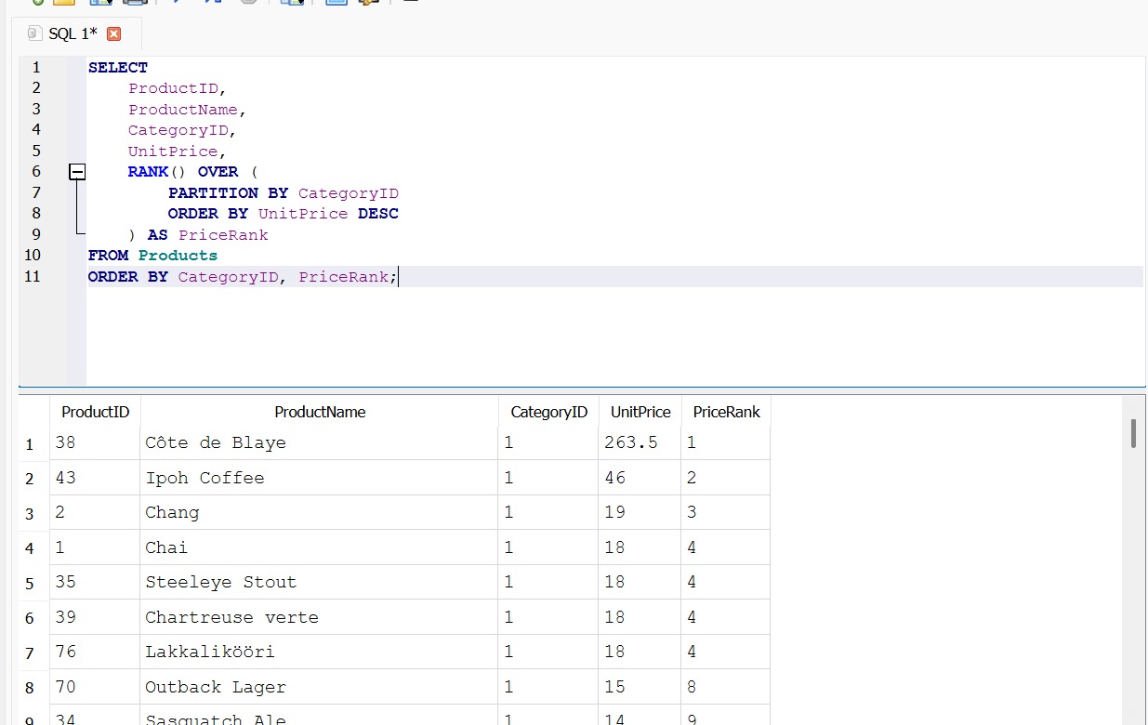Screen dimensions: 1148x725
Task: Click PARTITION BY keywords in the query
Action: click(228, 193)
